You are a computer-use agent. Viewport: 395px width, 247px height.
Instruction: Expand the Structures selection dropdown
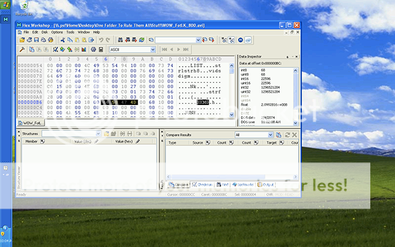click(98, 133)
